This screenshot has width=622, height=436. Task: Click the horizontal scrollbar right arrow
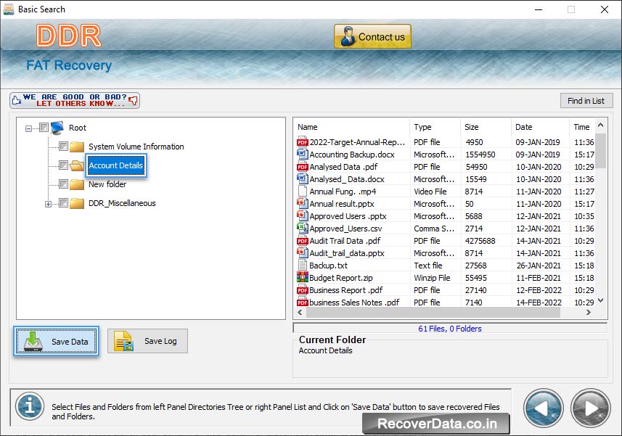(x=589, y=313)
